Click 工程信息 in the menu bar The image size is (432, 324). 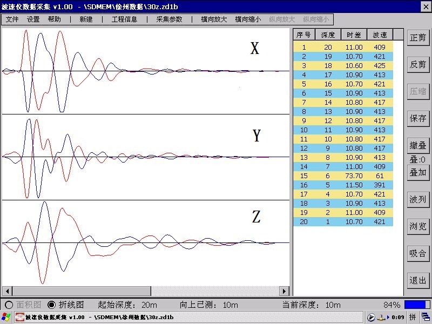click(124, 19)
